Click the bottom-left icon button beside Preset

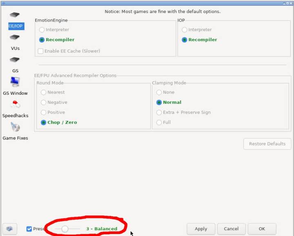pos(10,229)
